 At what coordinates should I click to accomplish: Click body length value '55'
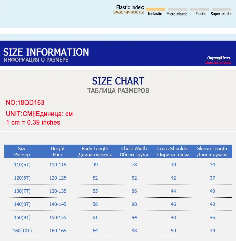pyautogui.click(x=95, y=191)
